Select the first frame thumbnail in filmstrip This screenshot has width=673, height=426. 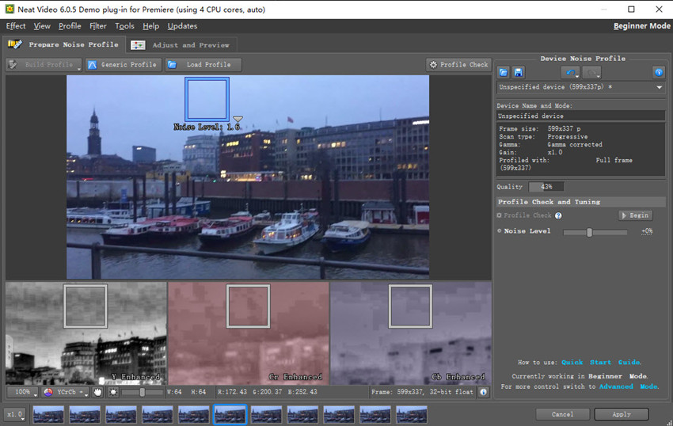point(48,415)
